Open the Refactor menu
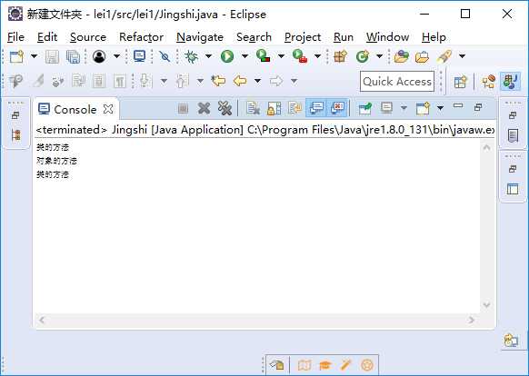 tap(142, 36)
